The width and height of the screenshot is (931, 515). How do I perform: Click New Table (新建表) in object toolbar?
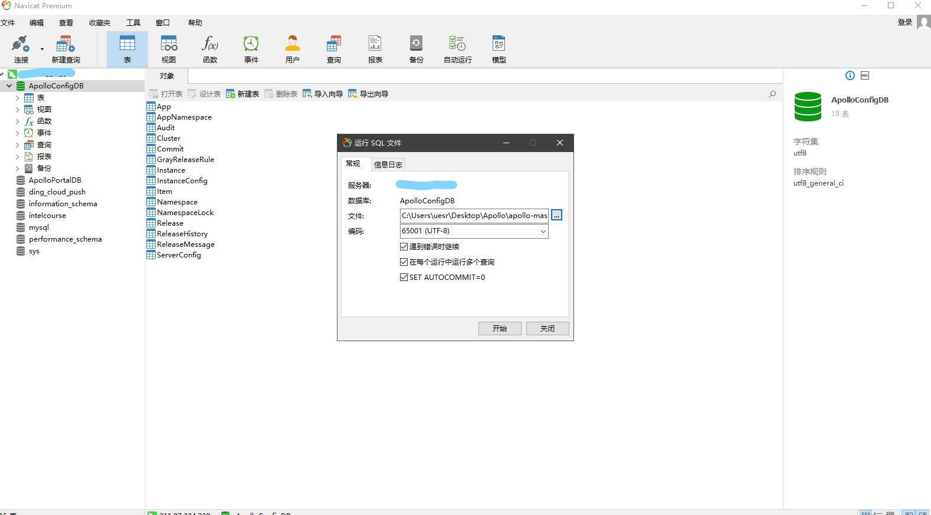pyautogui.click(x=242, y=94)
